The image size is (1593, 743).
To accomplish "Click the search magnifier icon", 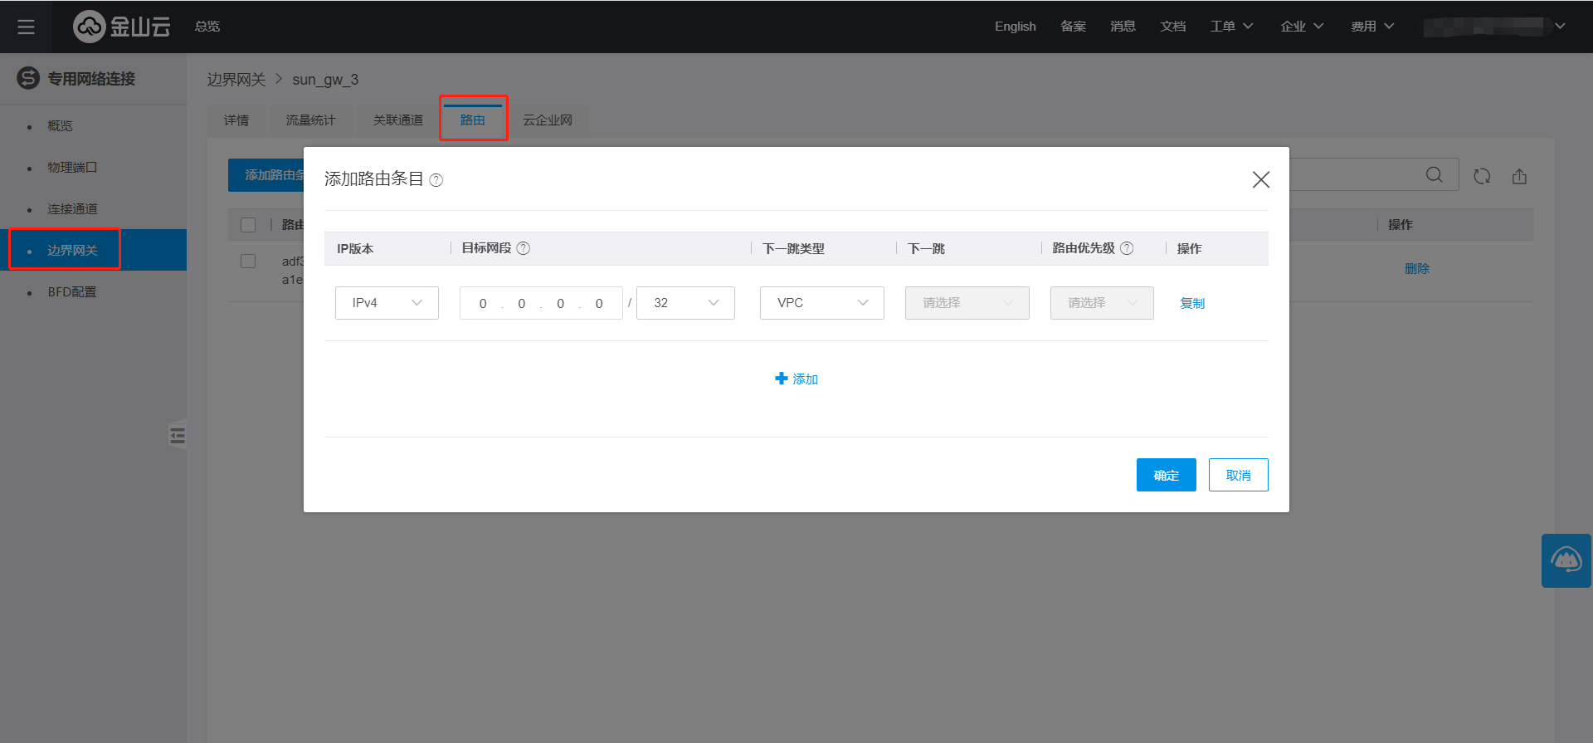I will tap(1434, 175).
